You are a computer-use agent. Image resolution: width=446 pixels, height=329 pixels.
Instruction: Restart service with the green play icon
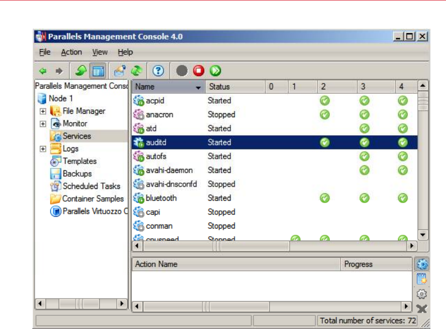point(215,71)
